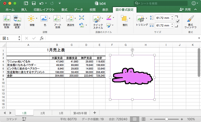Switch to the 第4四半期 sheet tab
201x122 pixels.
80,113
